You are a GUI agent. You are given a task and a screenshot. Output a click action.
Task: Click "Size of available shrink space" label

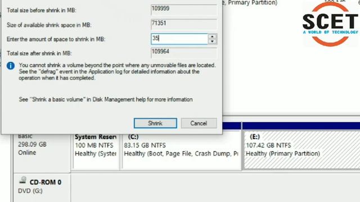(49, 25)
